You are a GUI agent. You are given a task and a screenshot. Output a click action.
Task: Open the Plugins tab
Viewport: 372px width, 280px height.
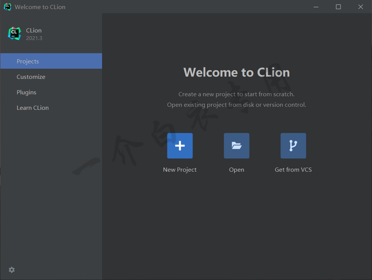click(51, 92)
